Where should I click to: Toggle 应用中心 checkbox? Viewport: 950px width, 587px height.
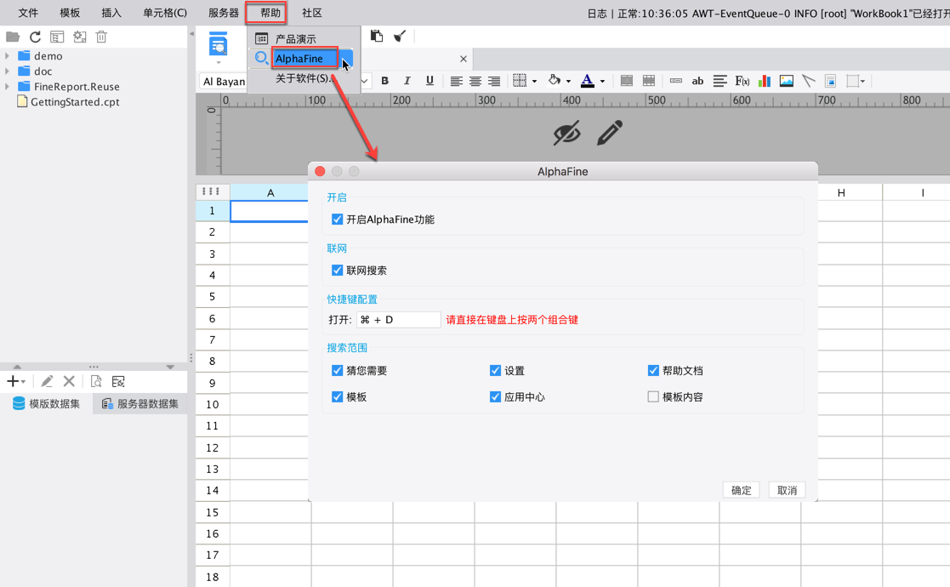click(495, 396)
